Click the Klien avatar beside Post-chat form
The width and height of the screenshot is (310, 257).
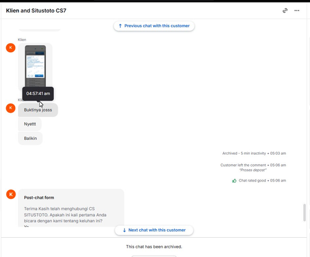[x=11, y=194]
